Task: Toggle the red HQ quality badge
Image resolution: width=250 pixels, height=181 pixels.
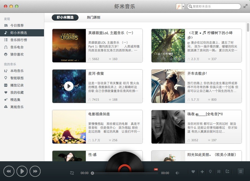Action: pos(156,169)
